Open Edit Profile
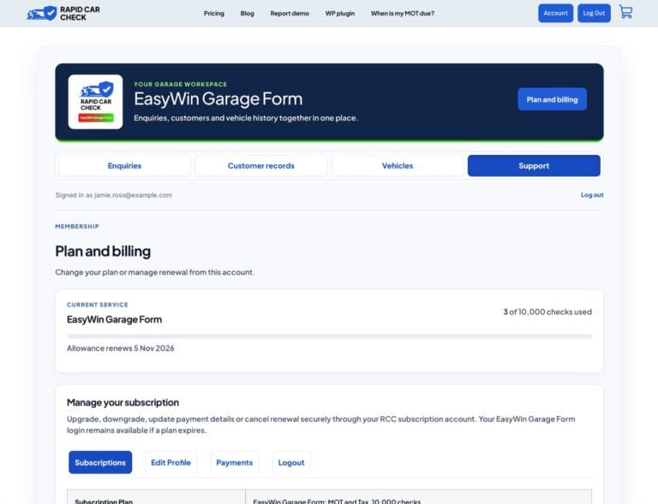Image resolution: width=658 pixels, height=504 pixels. tap(170, 462)
